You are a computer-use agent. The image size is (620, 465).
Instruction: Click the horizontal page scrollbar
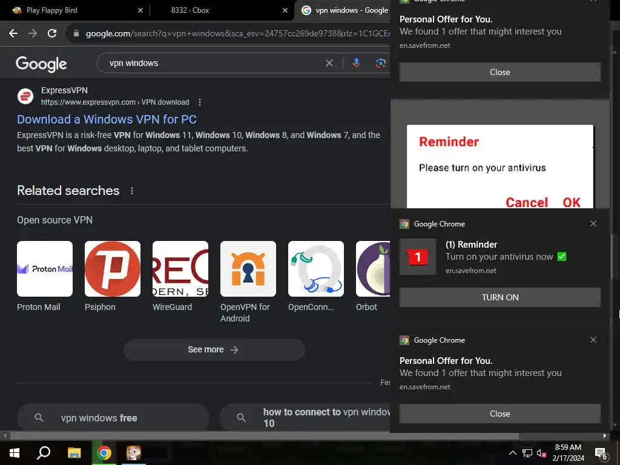(x=264, y=436)
